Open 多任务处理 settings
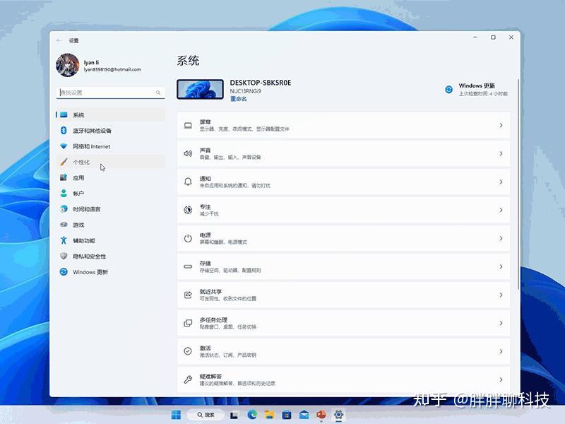 [339, 323]
